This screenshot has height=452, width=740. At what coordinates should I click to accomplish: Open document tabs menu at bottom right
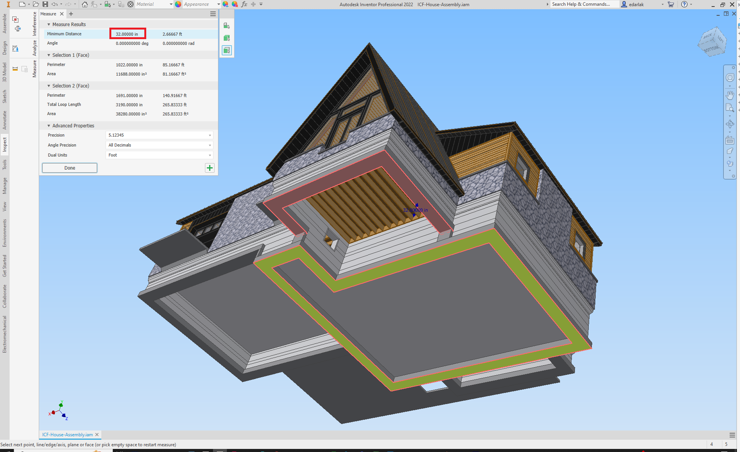coord(732,435)
